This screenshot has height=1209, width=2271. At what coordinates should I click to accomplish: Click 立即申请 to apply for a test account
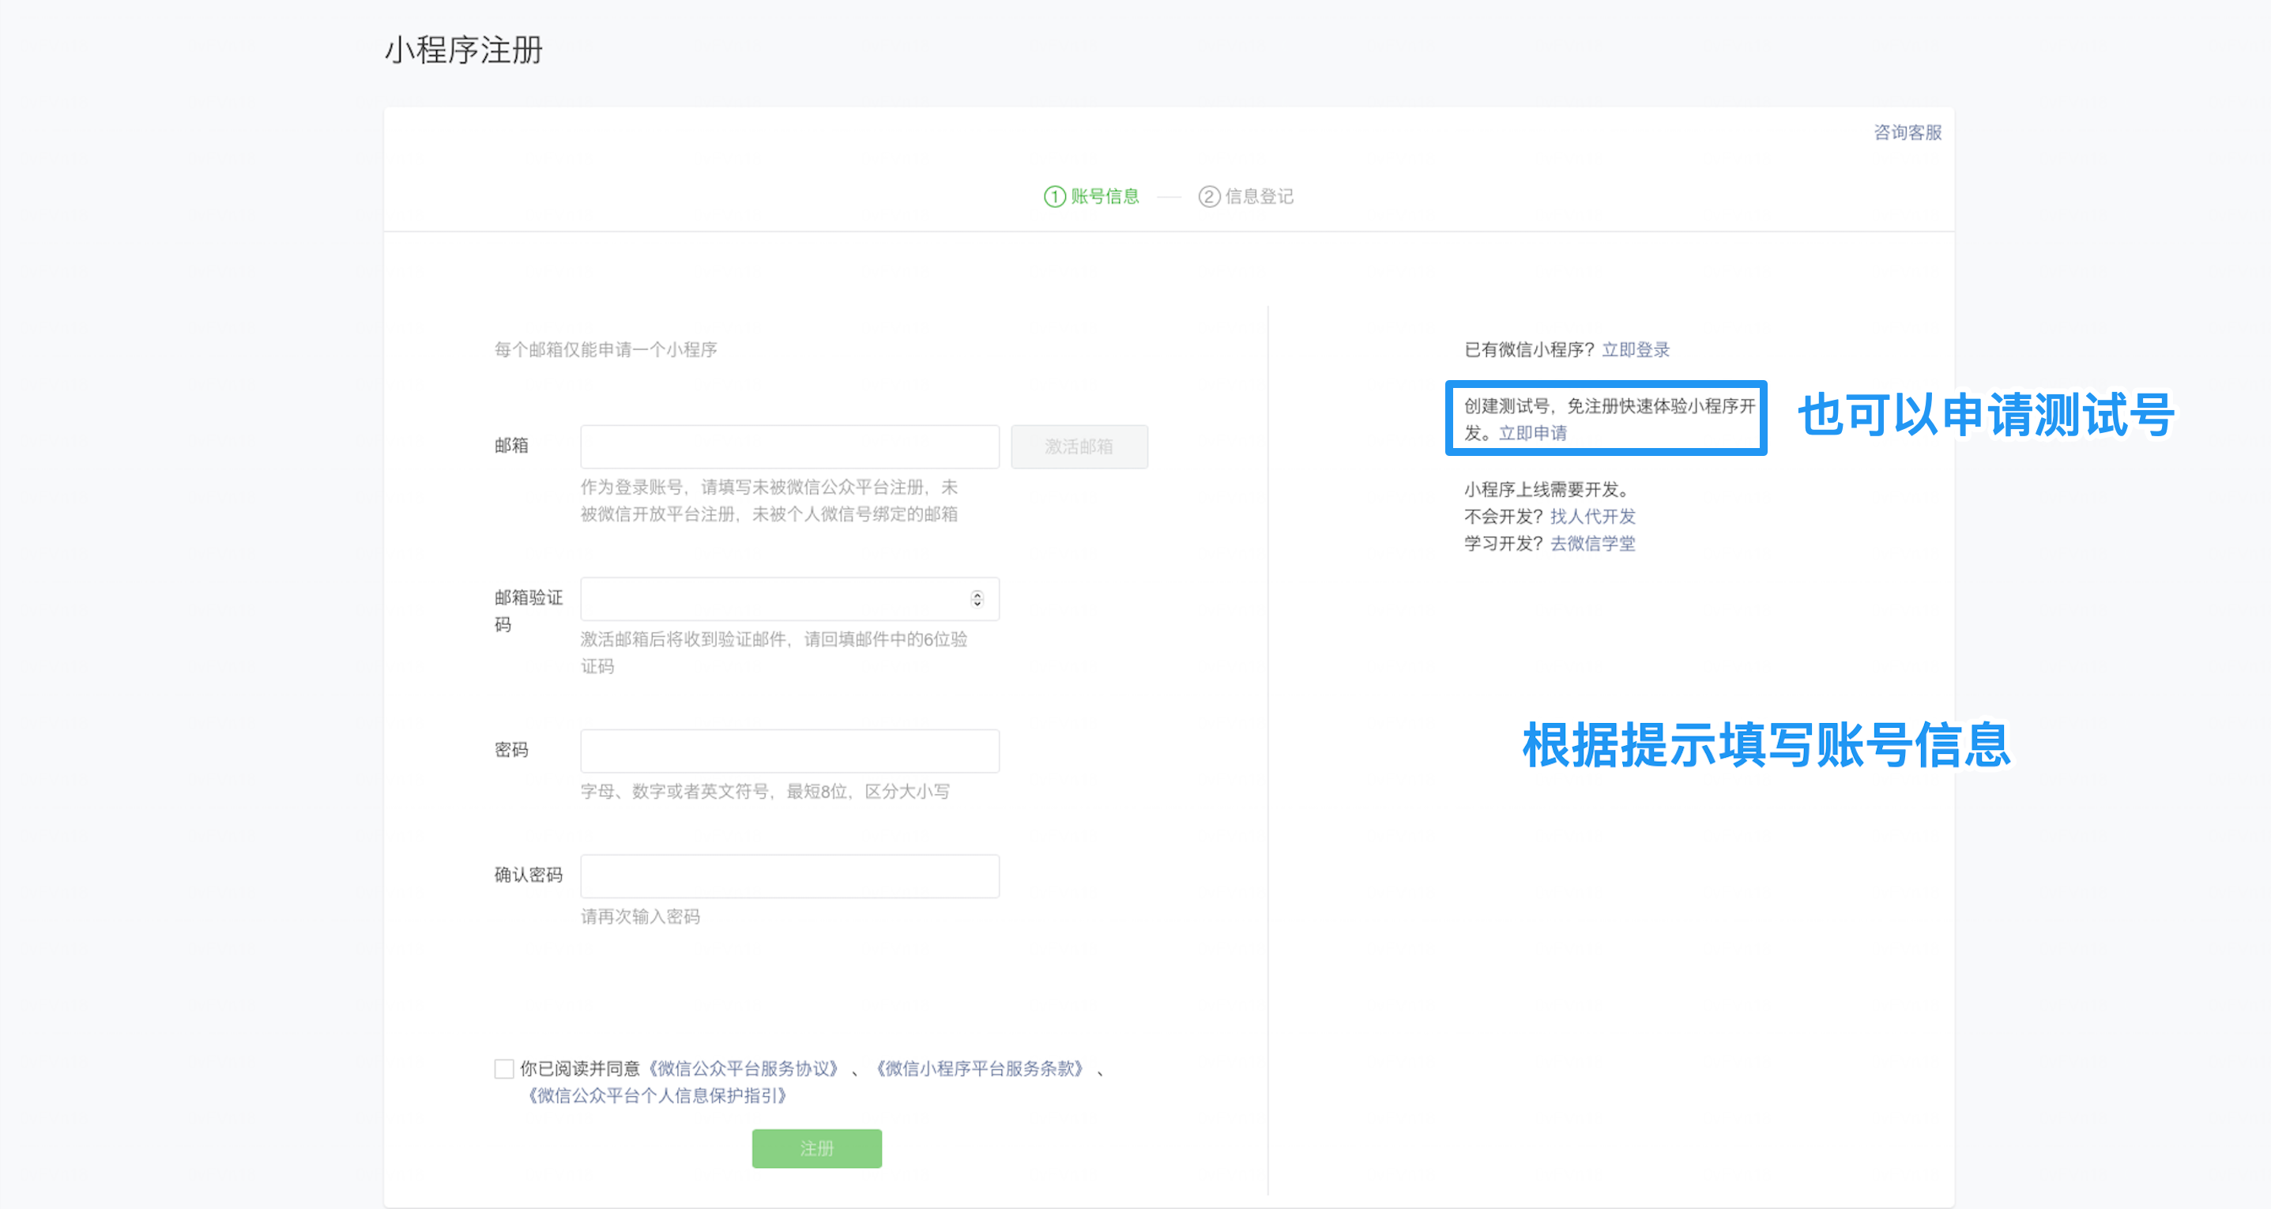[x=1533, y=433]
